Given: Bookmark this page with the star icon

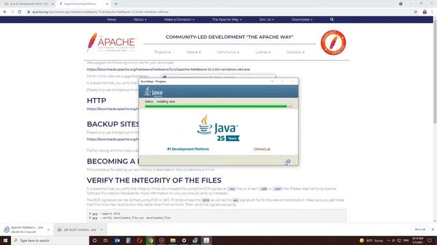Looking at the screenshot, I should (416, 12).
